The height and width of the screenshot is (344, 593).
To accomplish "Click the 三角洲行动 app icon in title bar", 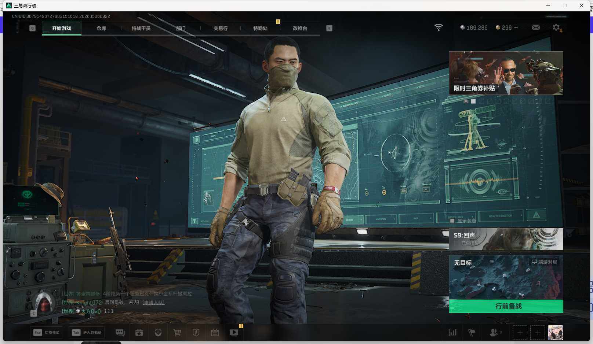I will tap(9, 5).
